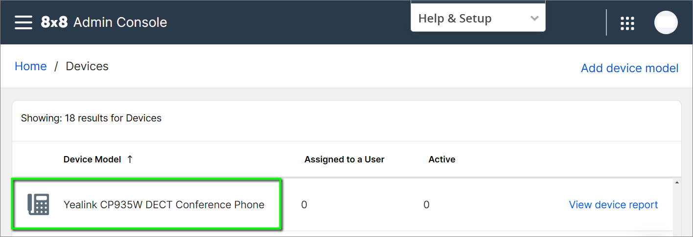Click the Assigned to a User count for Yealink
This screenshot has width=693, height=237.
304,205
